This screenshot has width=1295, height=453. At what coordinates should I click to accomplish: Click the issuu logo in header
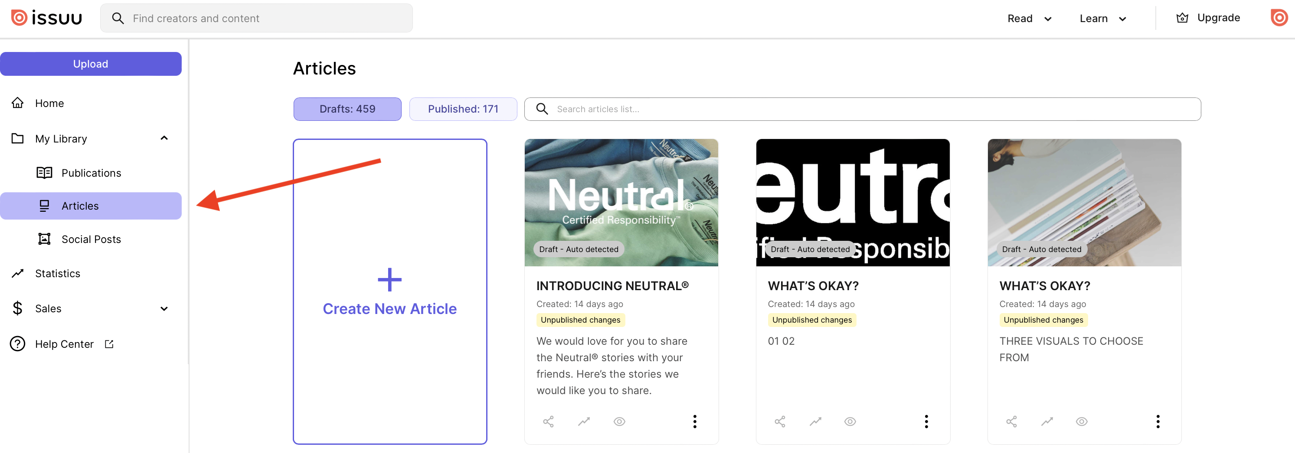pyautogui.click(x=46, y=18)
